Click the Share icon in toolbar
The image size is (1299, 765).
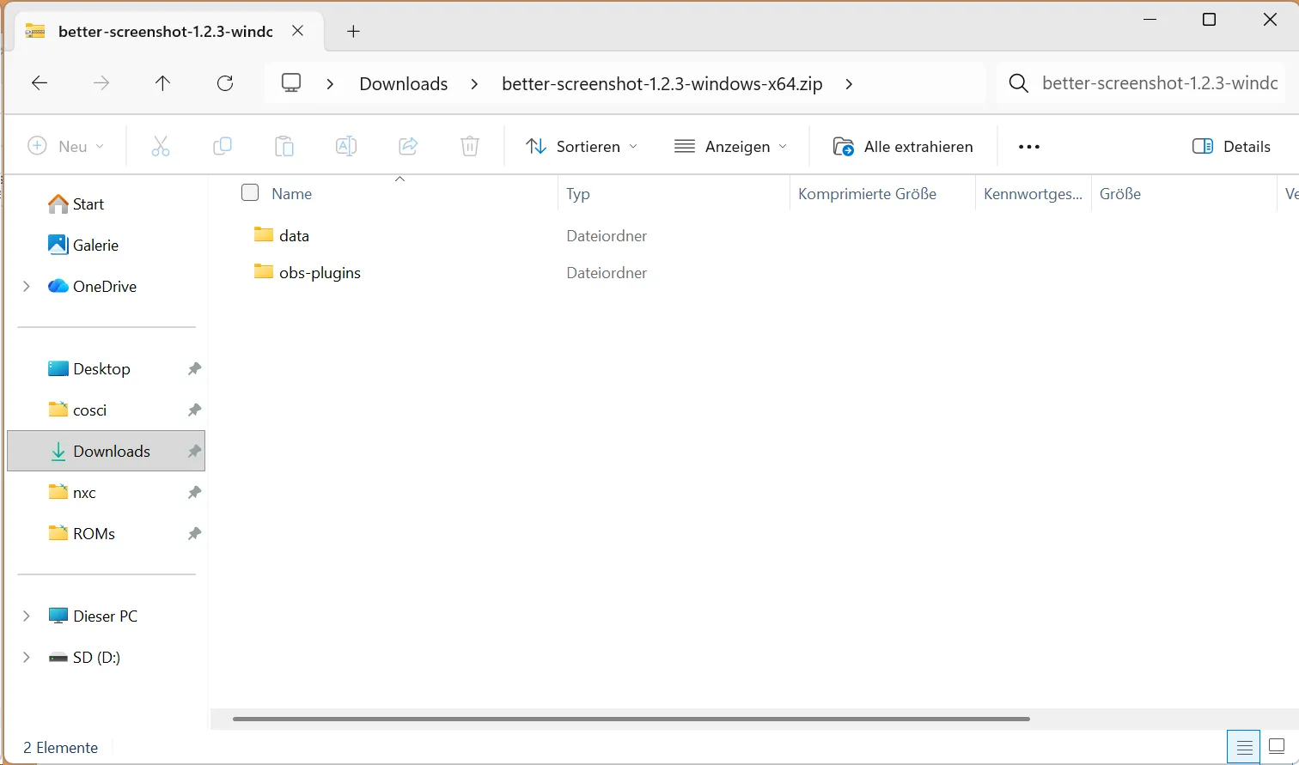[x=408, y=147]
